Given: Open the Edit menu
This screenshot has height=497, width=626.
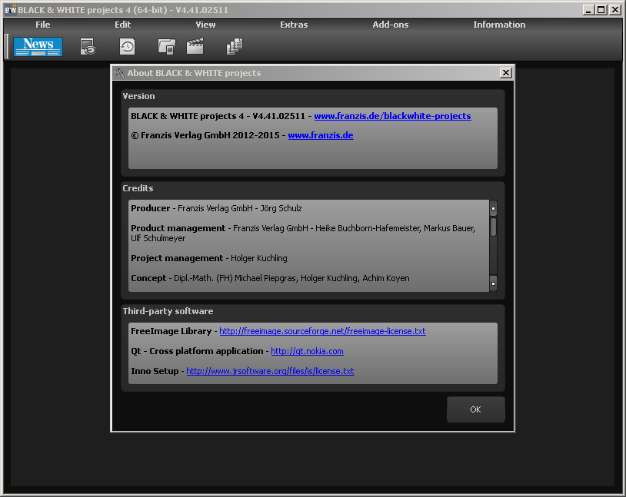Looking at the screenshot, I should (122, 25).
